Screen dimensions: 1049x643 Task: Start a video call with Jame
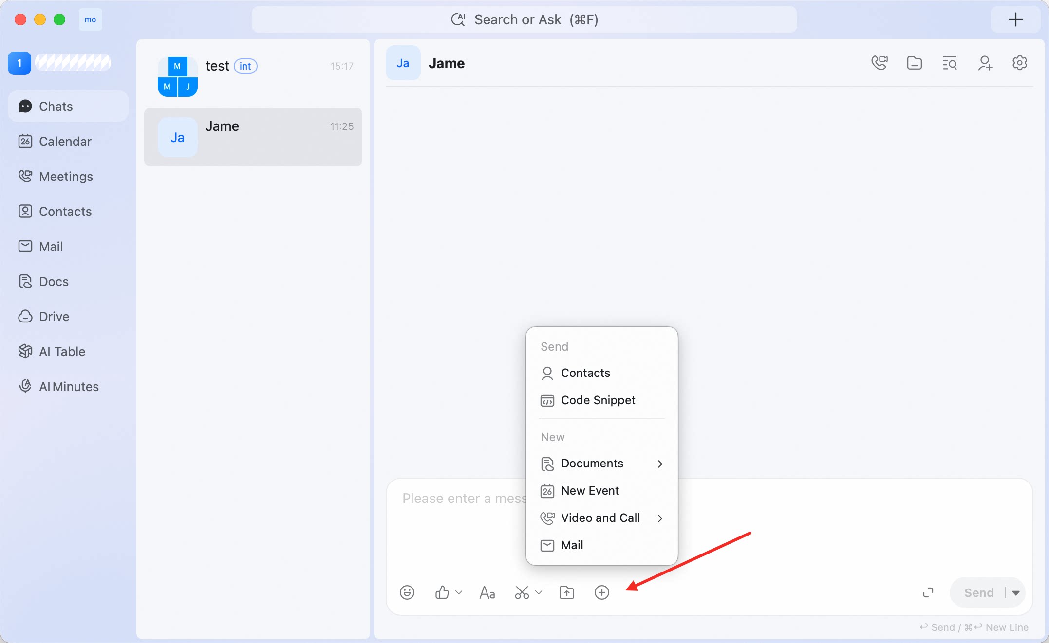pos(880,63)
